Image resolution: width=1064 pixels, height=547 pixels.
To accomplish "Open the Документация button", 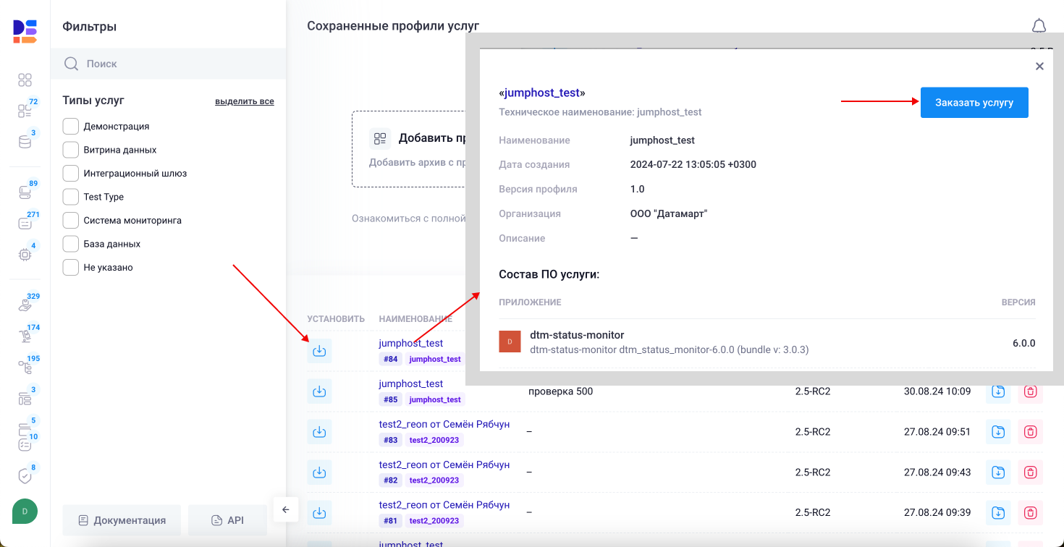I will click(122, 520).
